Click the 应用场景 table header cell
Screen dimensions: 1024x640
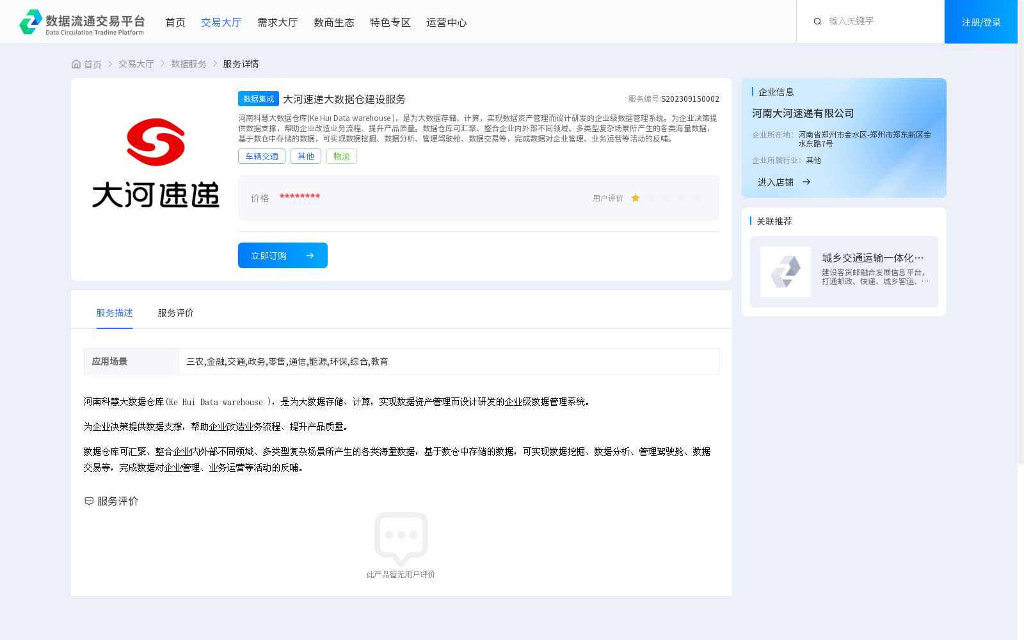(131, 362)
